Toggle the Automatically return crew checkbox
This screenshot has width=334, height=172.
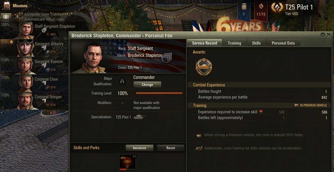tap(21, 19)
